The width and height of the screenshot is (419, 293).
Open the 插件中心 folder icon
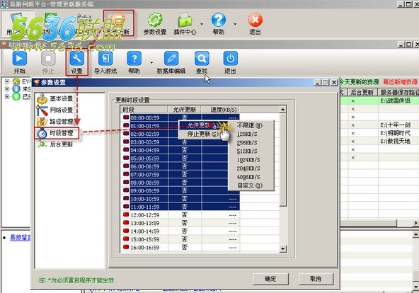(x=185, y=20)
